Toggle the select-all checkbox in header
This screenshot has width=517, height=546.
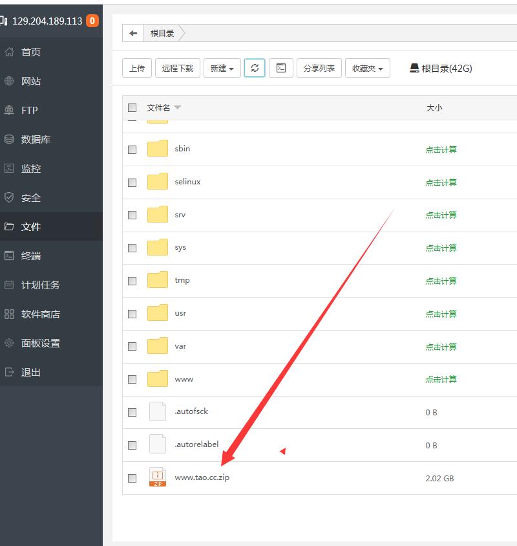coord(132,107)
